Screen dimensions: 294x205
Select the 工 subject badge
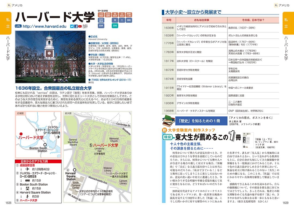(122, 20)
